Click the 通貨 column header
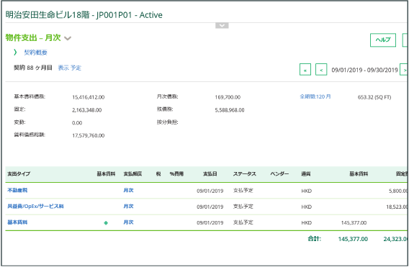This screenshot has width=409, height=267. tap(306, 174)
